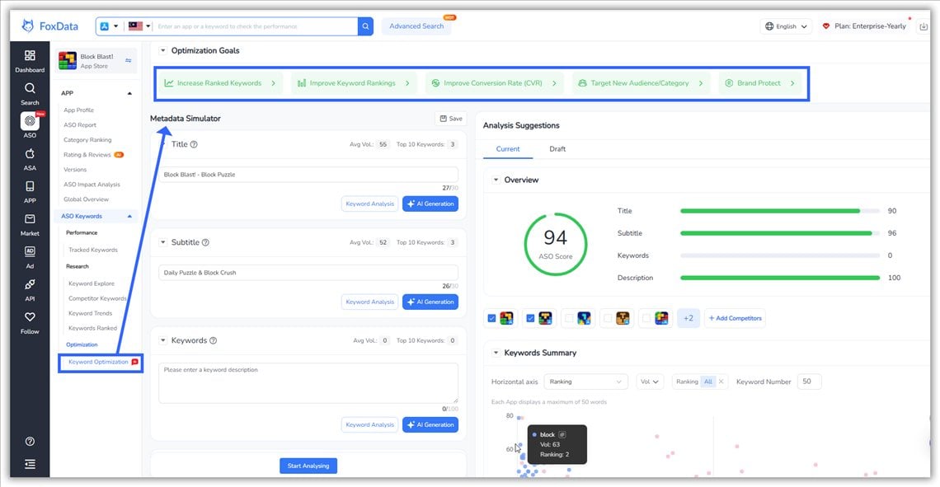Click Keyword Analysis under Subtitle
Screen dimensions: 940x487
tap(370, 302)
